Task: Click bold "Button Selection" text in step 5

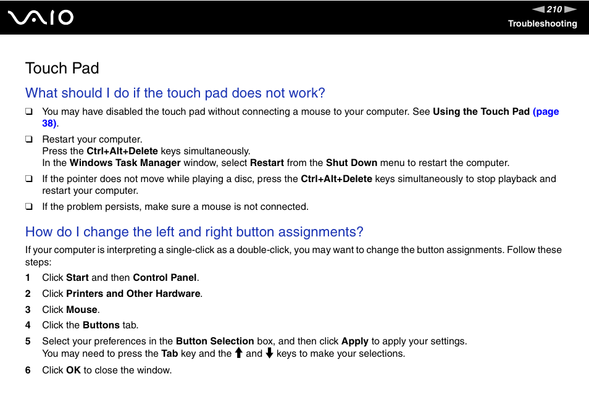Action: tap(215, 341)
